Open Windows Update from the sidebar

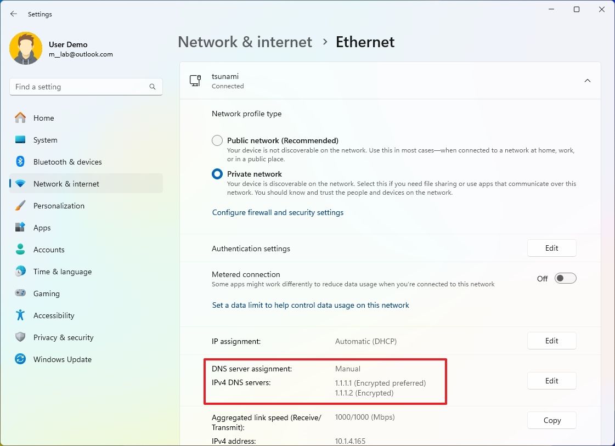click(61, 359)
